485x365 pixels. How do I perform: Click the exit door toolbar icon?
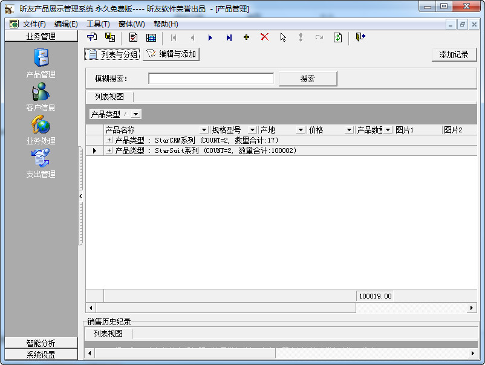360,37
